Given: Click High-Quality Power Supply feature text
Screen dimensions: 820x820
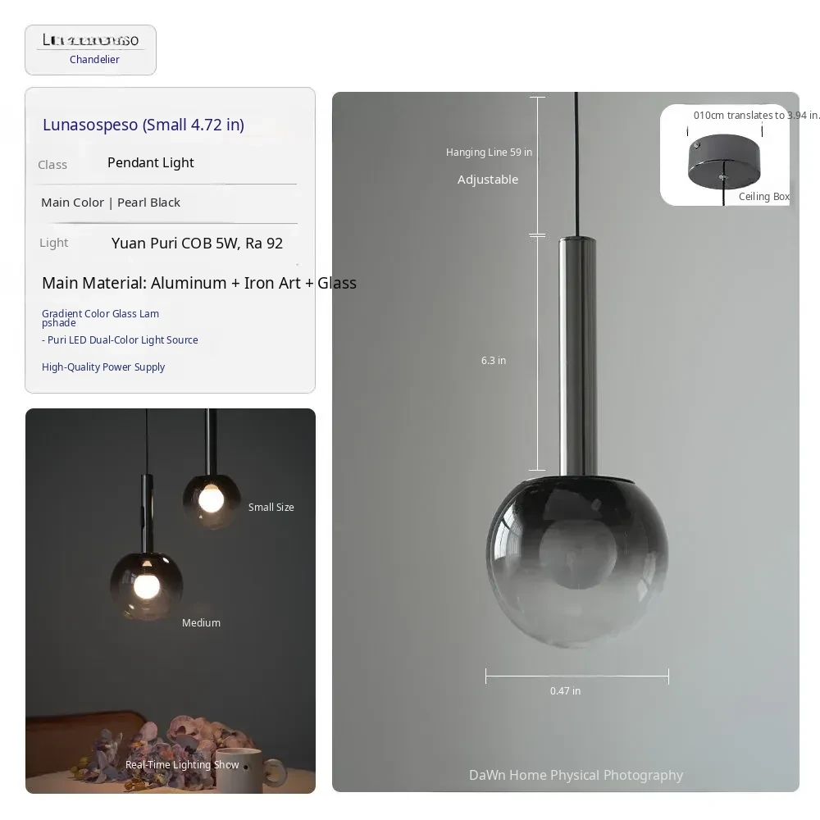Looking at the screenshot, I should pyautogui.click(x=103, y=367).
